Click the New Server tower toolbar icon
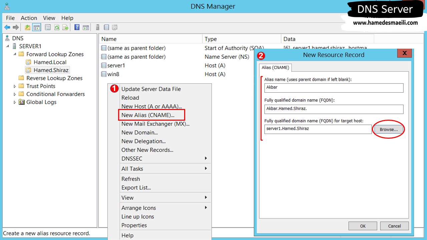The height and width of the screenshot is (240, 427). (x=97, y=27)
